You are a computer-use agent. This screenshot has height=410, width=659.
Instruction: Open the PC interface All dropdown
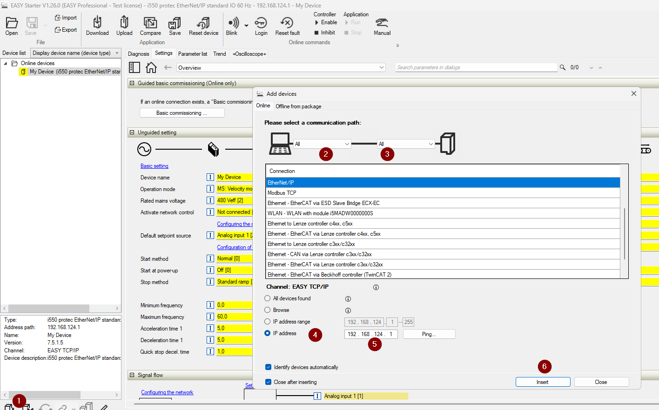tap(322, 144)
